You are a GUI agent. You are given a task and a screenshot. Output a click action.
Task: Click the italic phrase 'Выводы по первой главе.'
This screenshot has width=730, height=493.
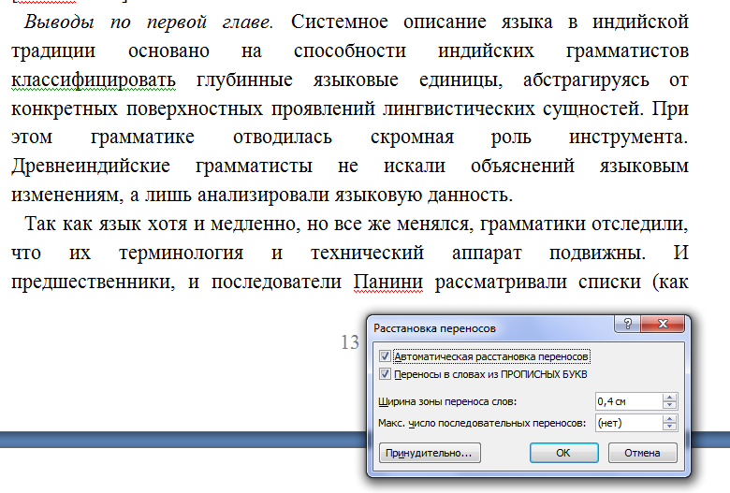[x=149, y=22]
